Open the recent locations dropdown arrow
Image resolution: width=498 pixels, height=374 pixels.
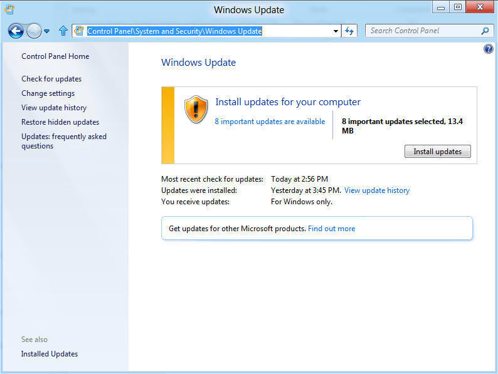pyautogui.click(x=46, y=31)
